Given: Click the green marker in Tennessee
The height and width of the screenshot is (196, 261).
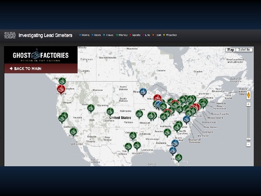Looking at the screenshot, I should point(167,132).
